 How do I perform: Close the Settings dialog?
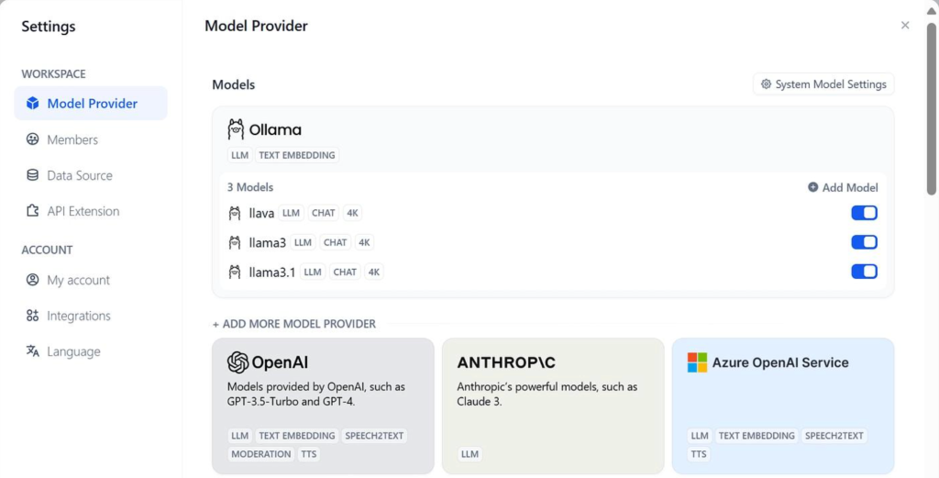(x=905, y=26)
